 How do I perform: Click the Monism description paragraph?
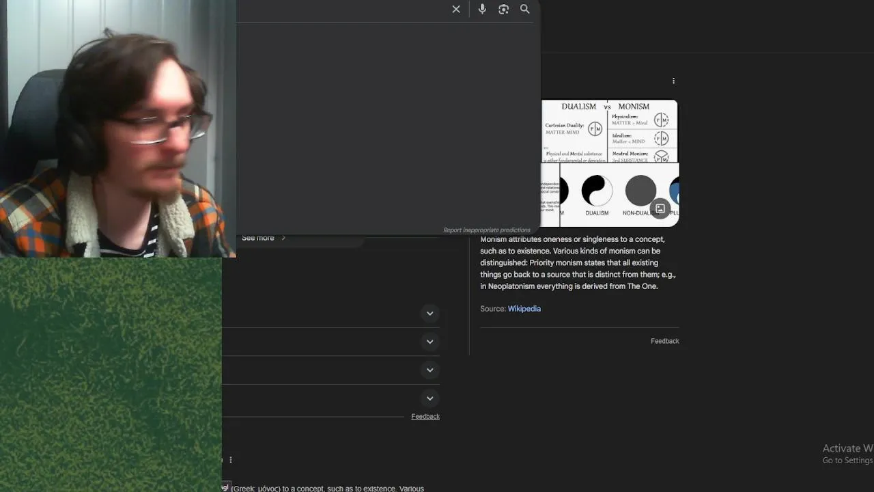pos(578,263)
